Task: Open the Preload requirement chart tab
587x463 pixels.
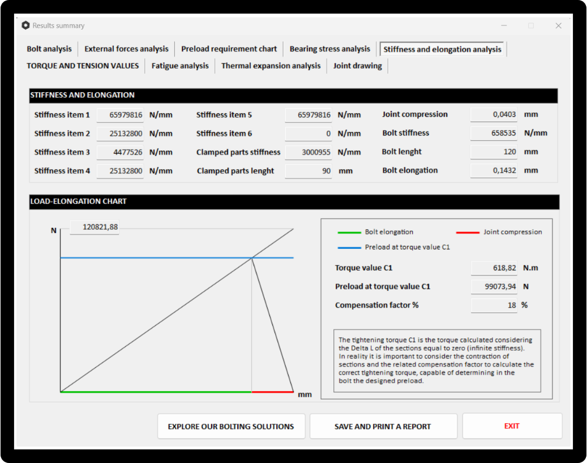Action: point(229,49)
